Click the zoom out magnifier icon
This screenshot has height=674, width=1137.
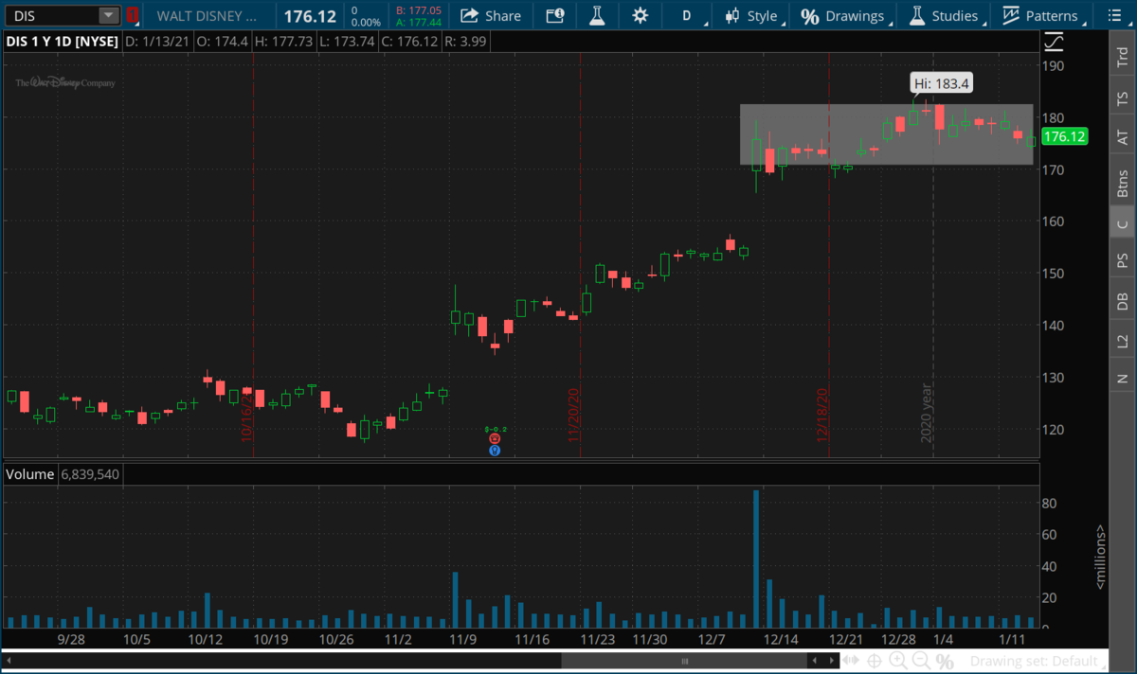click(920, 661)
